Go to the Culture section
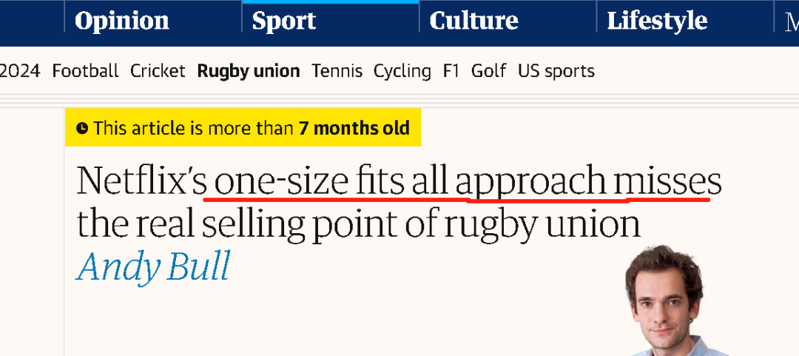Image resolution: width=799 pixels, height=356 pixels. coord(474,21)
